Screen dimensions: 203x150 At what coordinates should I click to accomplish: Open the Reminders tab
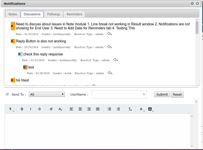tap(74, 14)
